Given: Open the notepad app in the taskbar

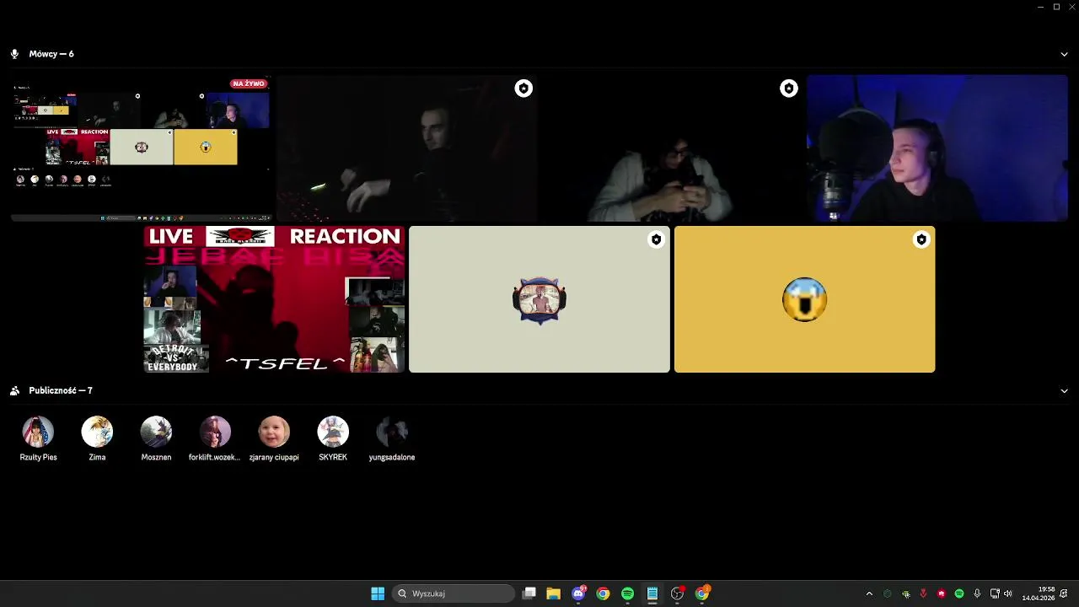Looking at the screenshot, I should [652, 594].
